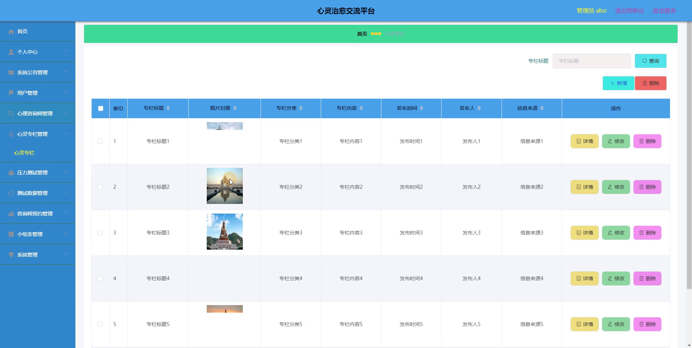The height and width of the screenshot is (348, 692).
Task: Click the ticket icon next to 系统公告管理
Action: point(11,73)
